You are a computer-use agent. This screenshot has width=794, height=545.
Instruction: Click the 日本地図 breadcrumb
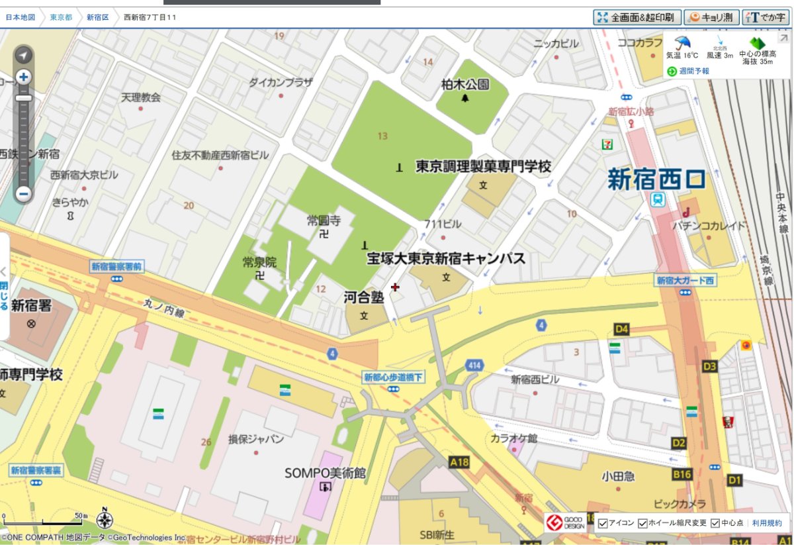coord(21,17)
